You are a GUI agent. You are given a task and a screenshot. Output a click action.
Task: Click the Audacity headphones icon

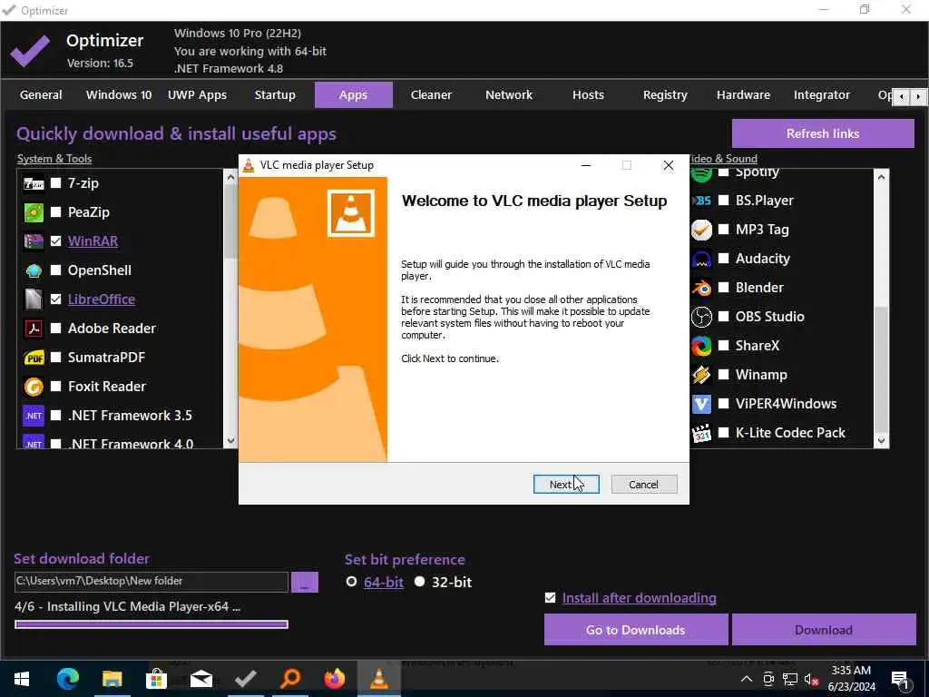701,259
